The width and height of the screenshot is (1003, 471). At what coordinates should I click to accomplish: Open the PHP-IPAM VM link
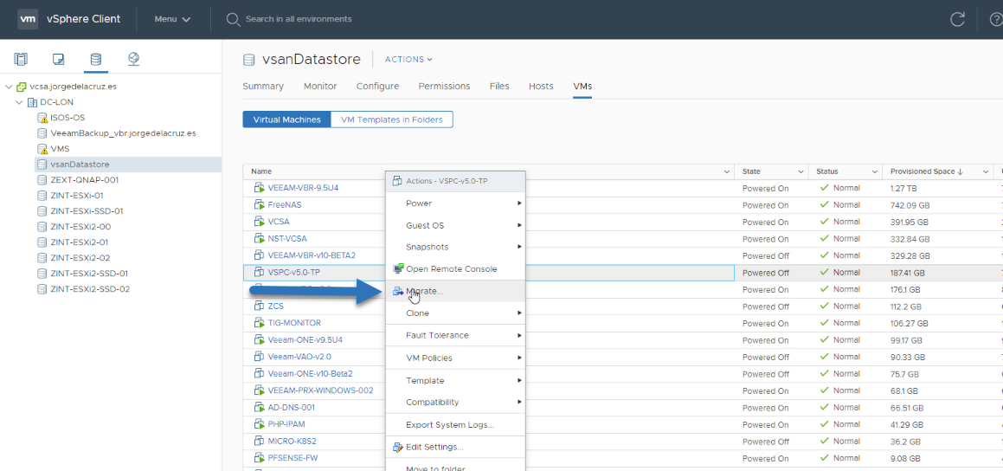coord(288,423)
